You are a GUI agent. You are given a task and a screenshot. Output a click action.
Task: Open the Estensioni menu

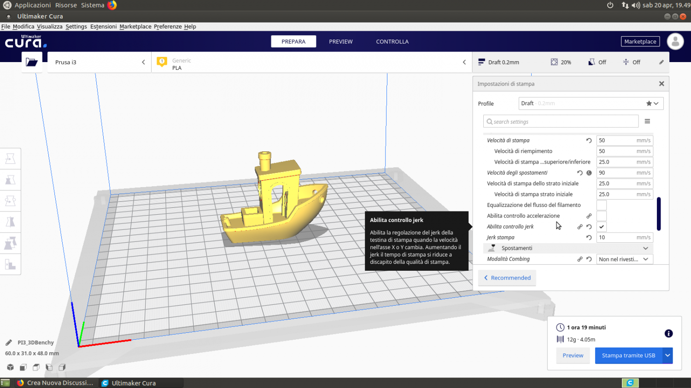[103, 27]
